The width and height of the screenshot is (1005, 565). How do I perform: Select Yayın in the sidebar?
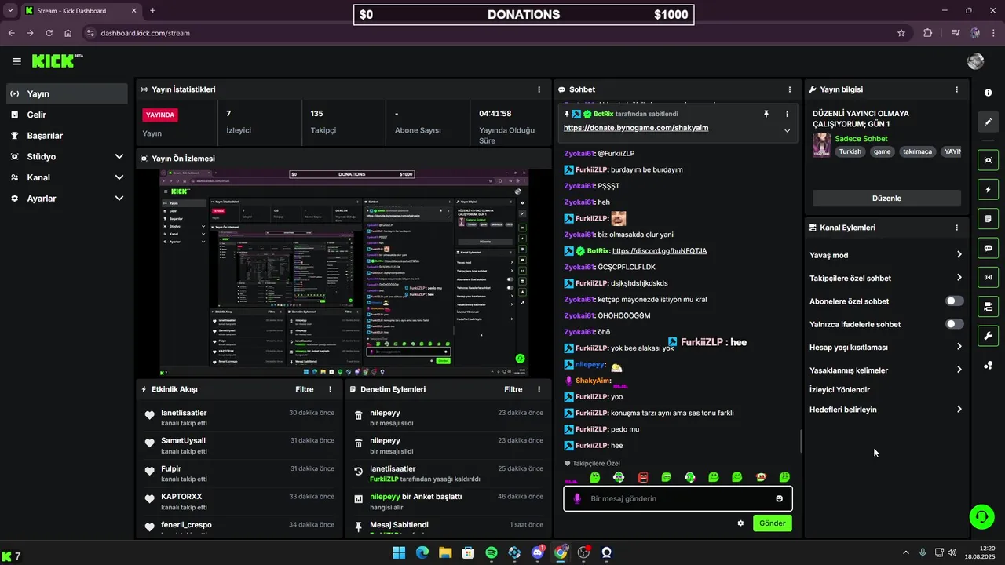(67, 93)
